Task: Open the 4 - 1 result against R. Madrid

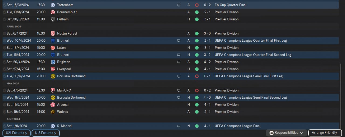Action: coord(207,126)
